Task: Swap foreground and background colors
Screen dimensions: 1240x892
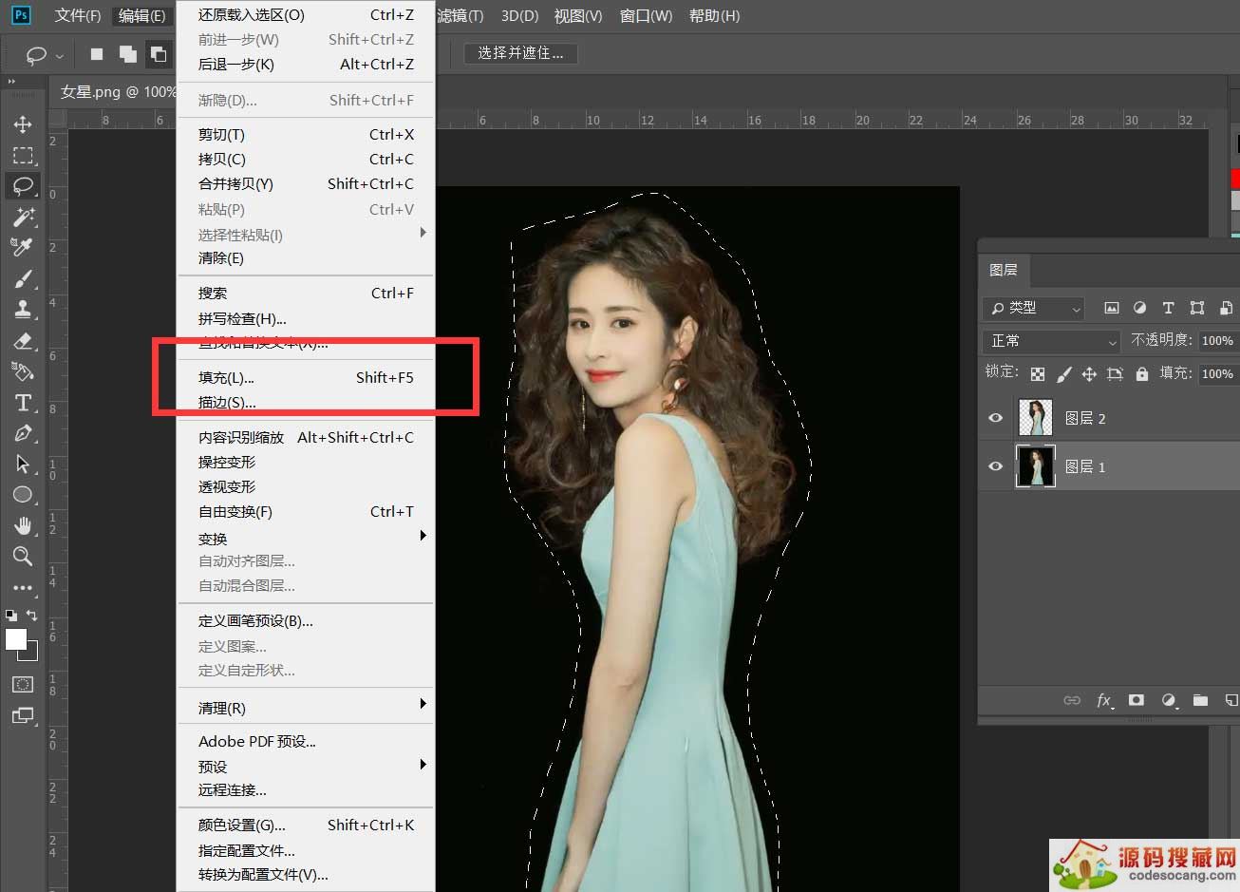Action: point(31,616)
